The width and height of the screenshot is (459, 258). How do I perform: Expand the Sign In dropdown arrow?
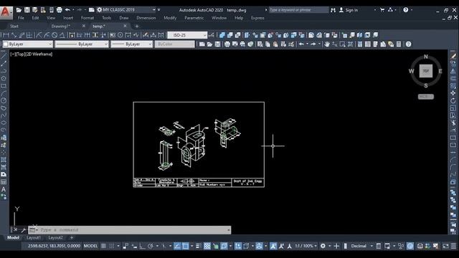pos(374,10)
